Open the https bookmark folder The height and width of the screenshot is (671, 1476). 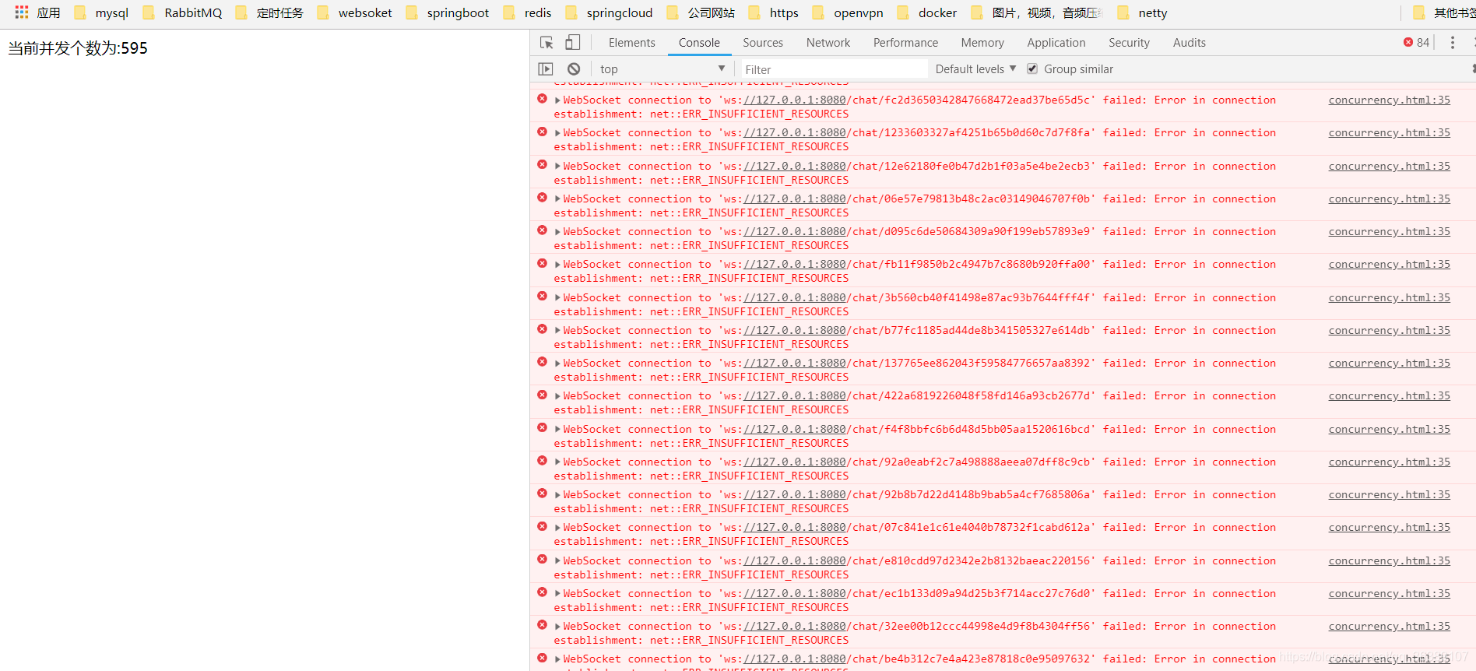[x=774, y=12]
